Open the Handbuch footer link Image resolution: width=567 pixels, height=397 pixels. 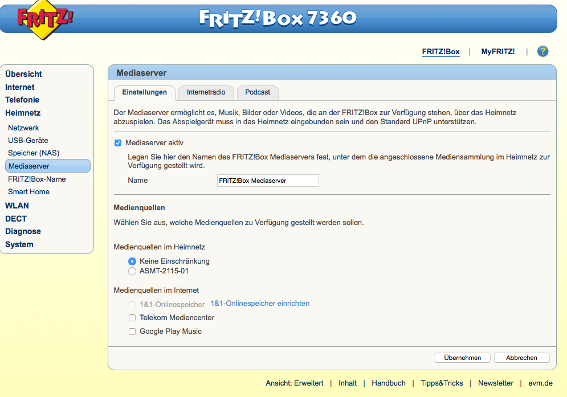point(389,383)
